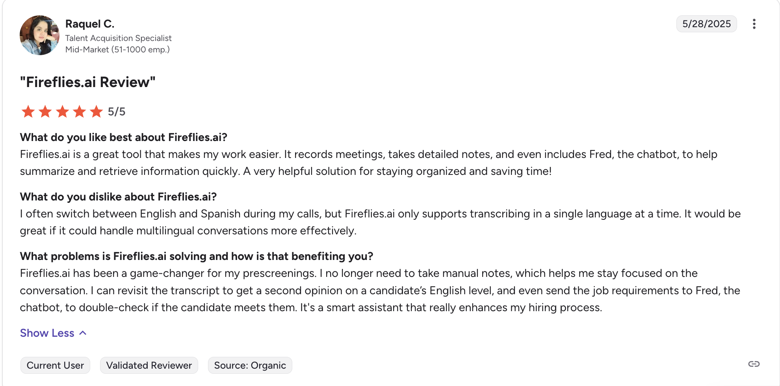Click the third rating star
This screenshot has width=780, height=386.
[x=62, y=111]
